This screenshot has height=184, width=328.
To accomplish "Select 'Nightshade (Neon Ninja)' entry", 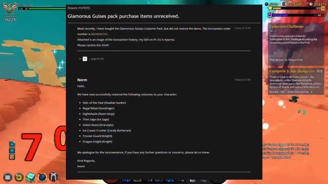I will [98, 113].
